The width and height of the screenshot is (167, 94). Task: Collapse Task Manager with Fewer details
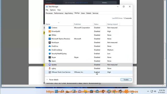(x=52, y=80)
